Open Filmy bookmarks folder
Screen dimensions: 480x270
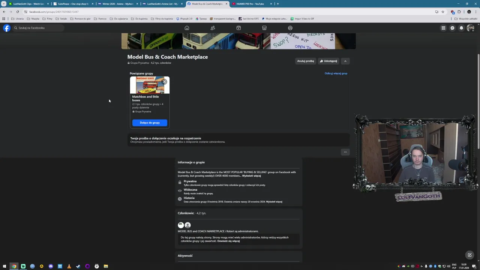(47, 18)
